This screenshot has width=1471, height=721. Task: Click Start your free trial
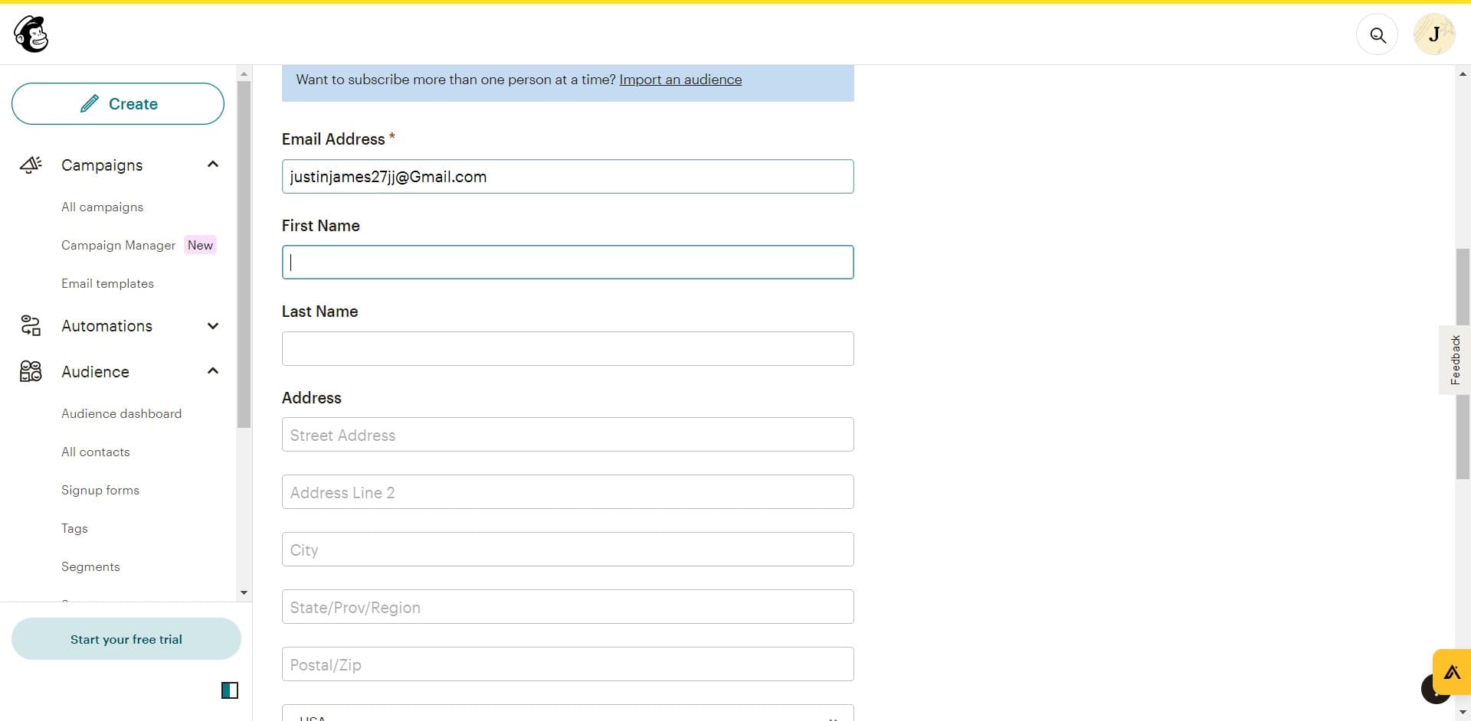[x=126, y=639]
